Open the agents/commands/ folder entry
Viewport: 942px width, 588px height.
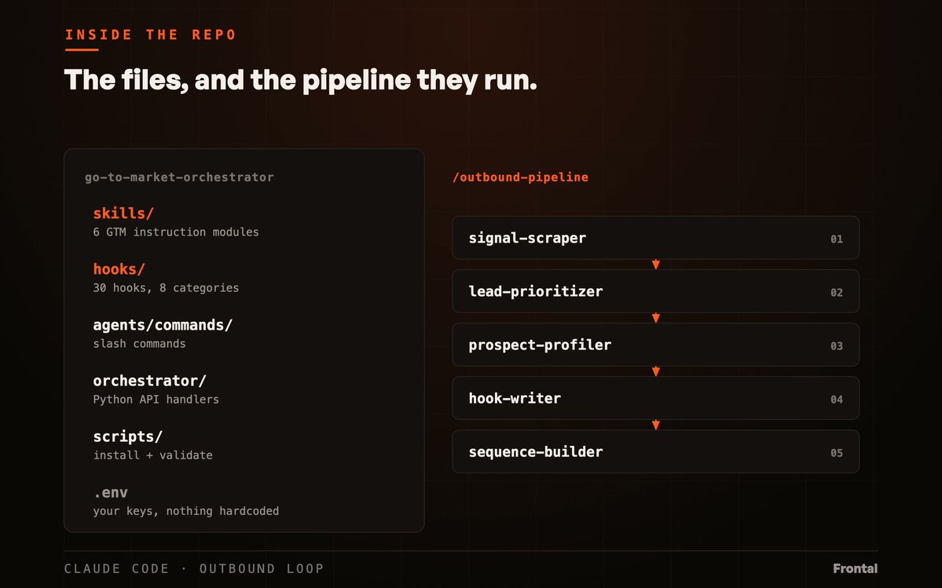[x=163, y=324]
